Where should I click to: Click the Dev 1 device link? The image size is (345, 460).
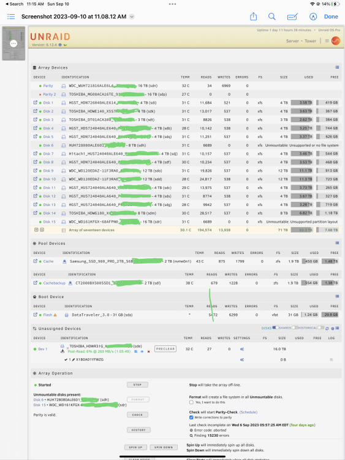[x=42, y=349]
